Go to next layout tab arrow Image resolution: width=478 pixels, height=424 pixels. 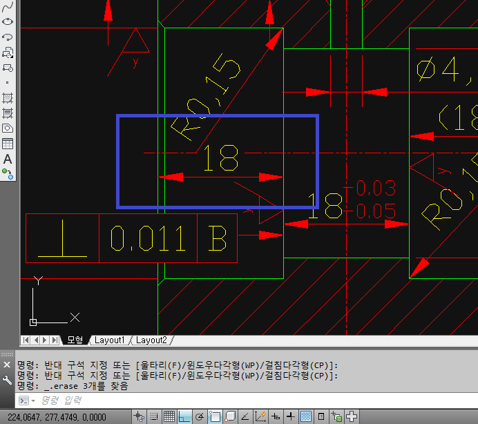(45, 340)
